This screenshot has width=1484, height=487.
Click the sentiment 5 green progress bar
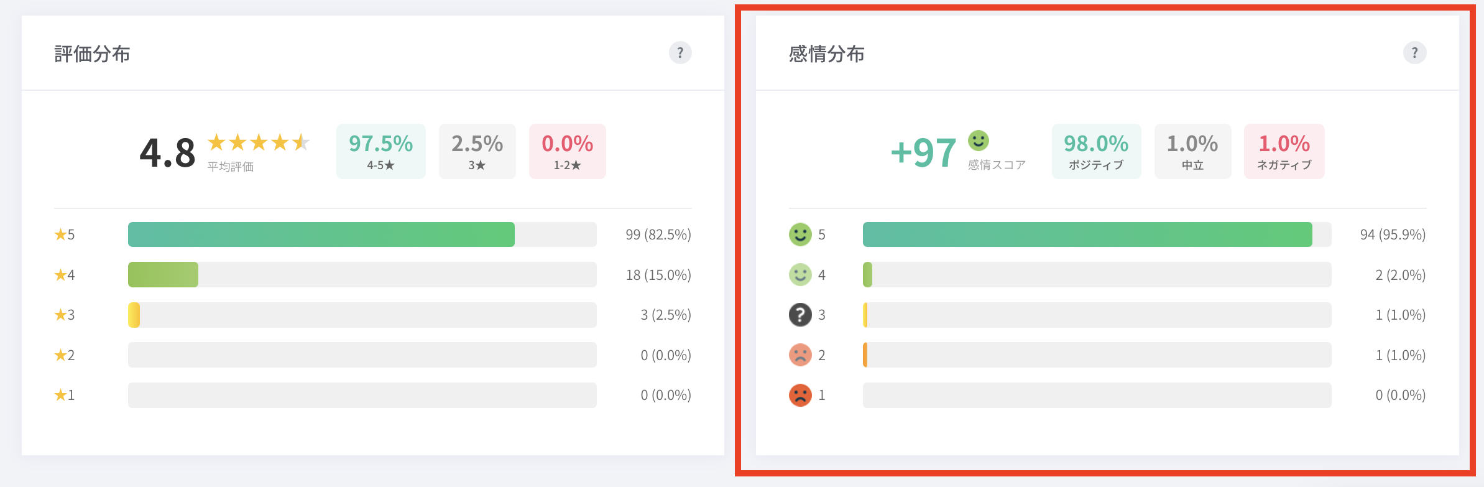click(1097, 234)
